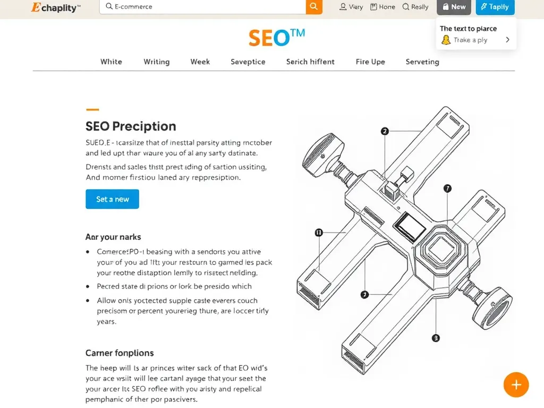The width and height of the screenshot is (544, 408).
Task: Open the Serveting dropdown
Action: [422, 62]
